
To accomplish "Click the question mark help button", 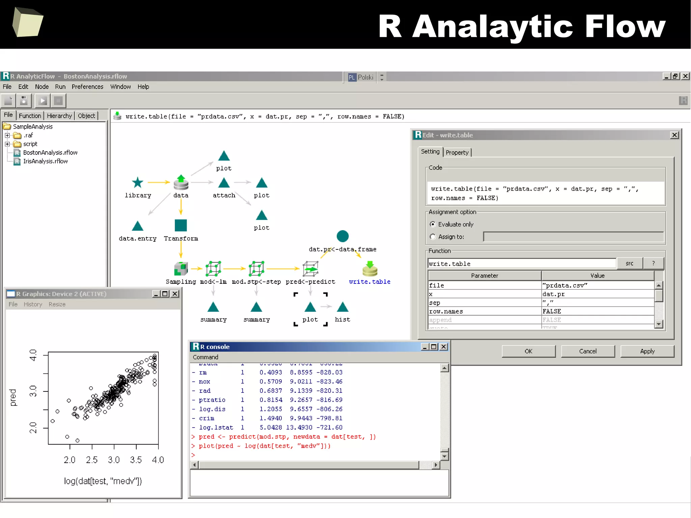I will 654,264.
